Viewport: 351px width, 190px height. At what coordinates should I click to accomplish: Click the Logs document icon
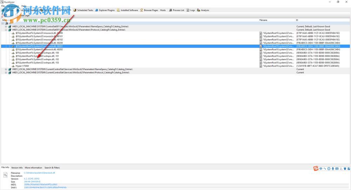(188, 10)
